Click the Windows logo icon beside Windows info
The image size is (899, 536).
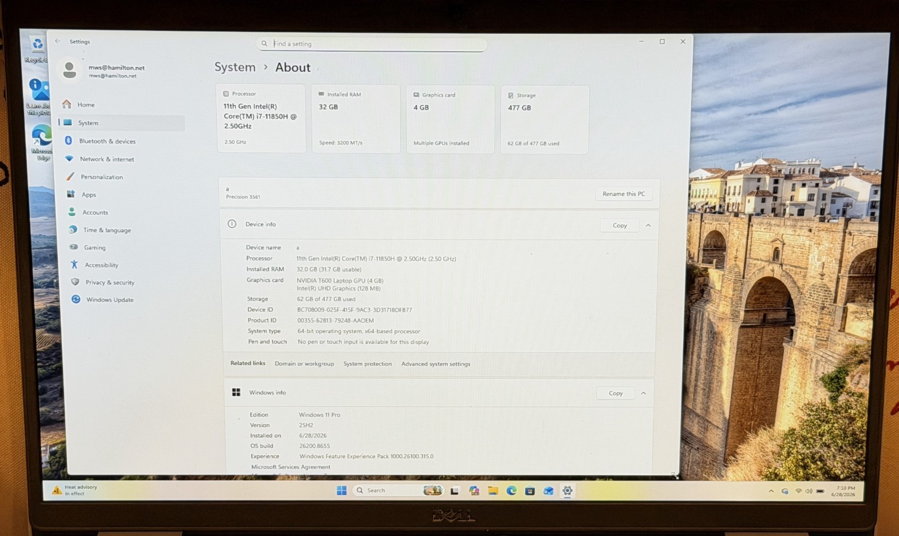pyautogui.click(x=236, y=392)
